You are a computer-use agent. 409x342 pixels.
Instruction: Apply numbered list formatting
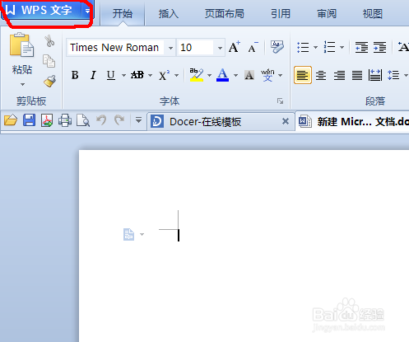coord(329,47)
